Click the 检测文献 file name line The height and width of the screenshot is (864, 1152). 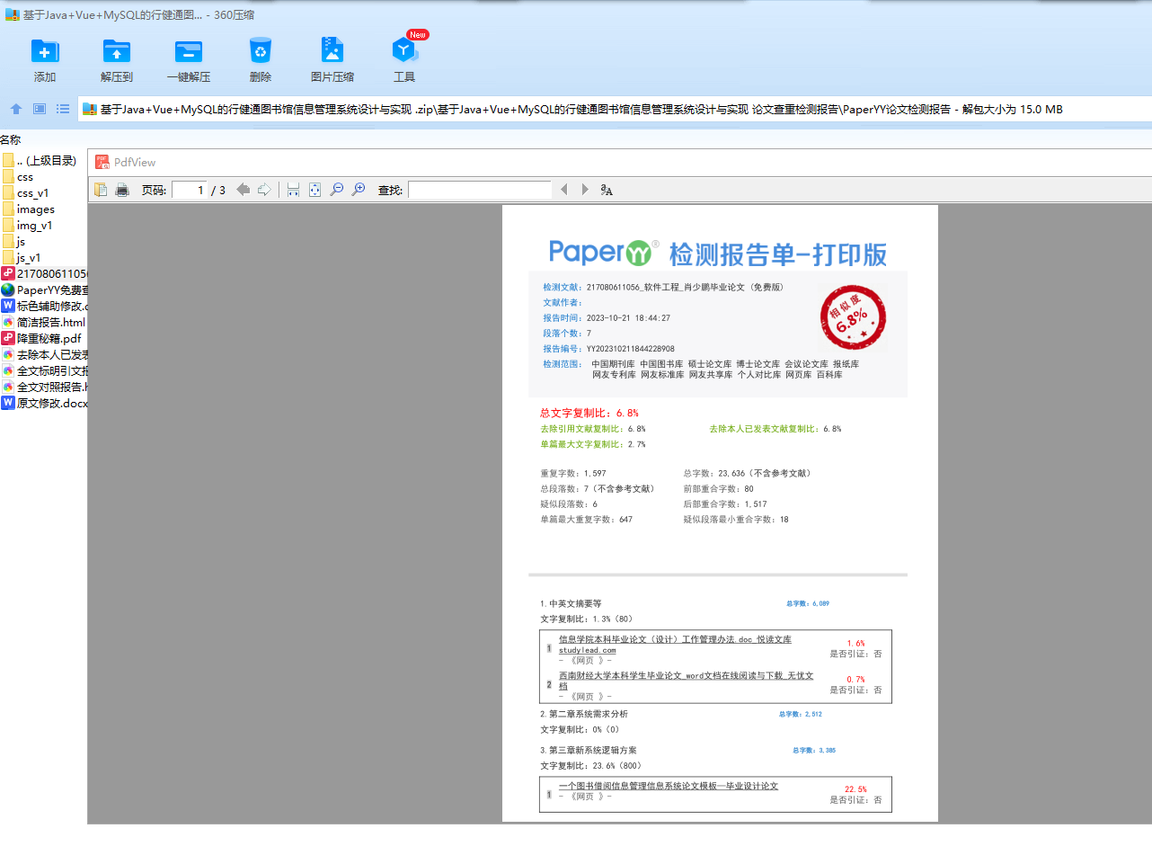pos(663,288)
